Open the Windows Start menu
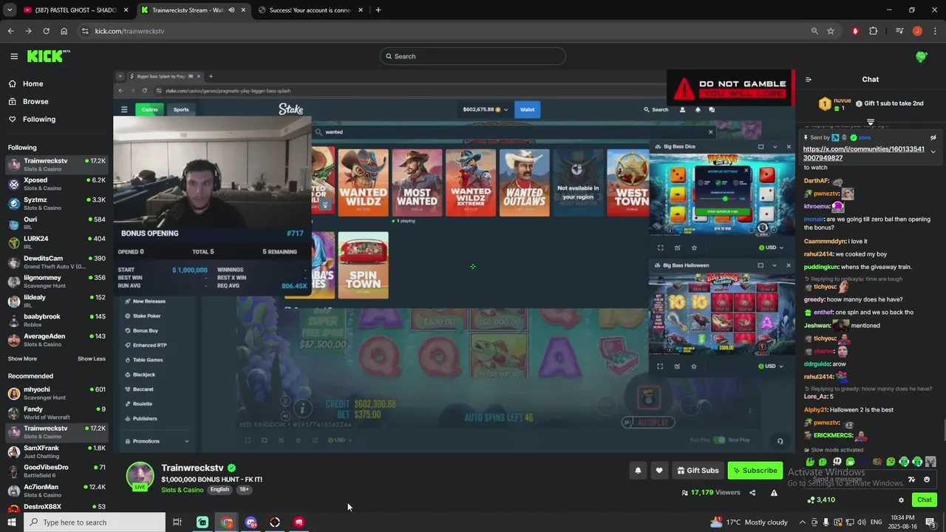 coord(11,522)
